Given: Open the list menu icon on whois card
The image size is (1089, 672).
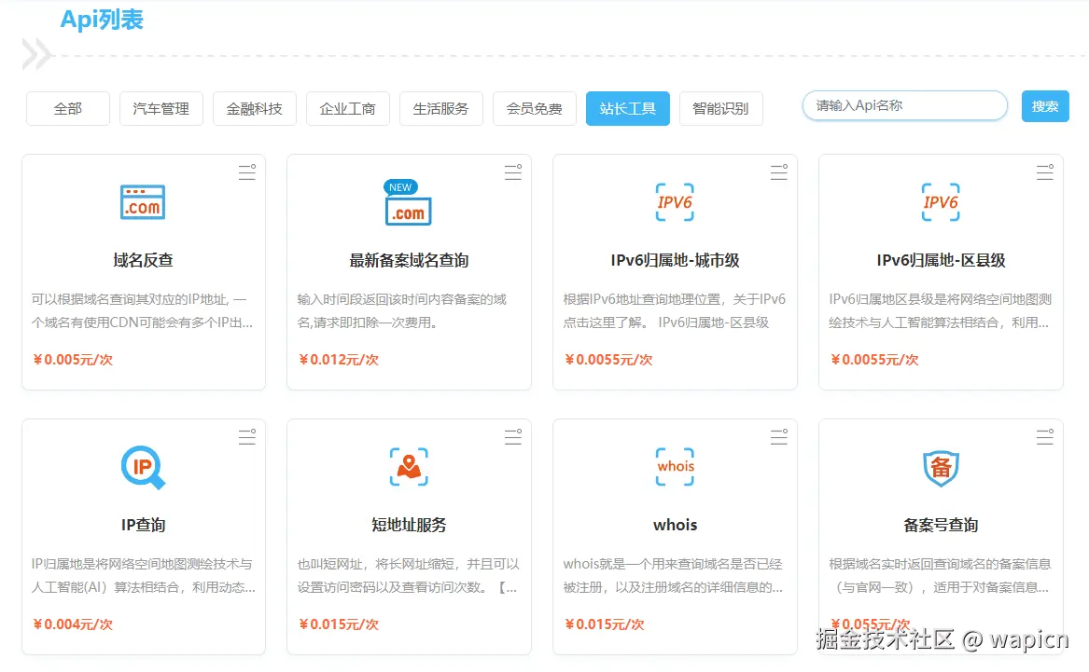Looking at the screenshot, I should point(779,437).
